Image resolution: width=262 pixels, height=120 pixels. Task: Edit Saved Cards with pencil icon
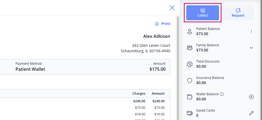[251, 113]
